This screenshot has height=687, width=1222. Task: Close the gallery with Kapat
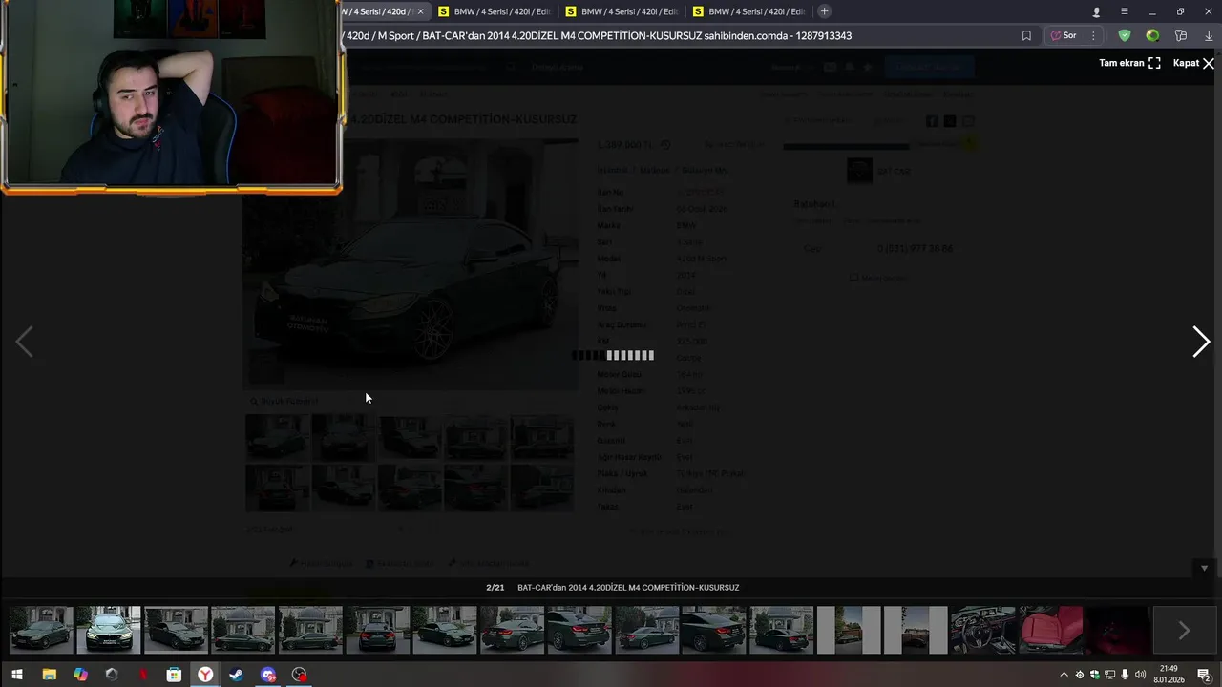(x=1193, y=63)
